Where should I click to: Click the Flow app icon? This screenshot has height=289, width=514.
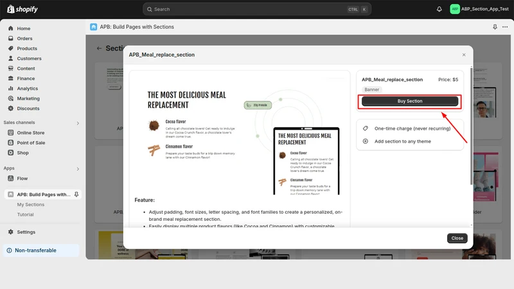click(x=11, y=179)
